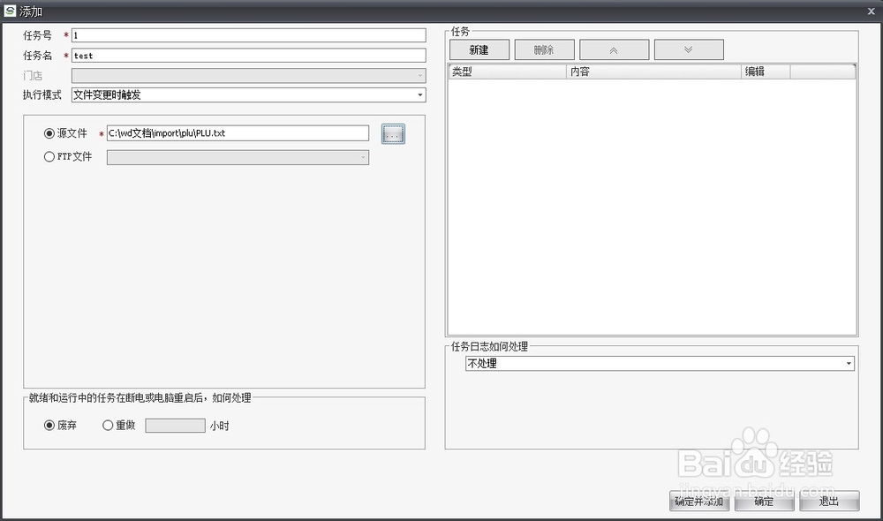883x521 pixels.
Task: Click the 编辑 column header
Action: tap(766, 72)
